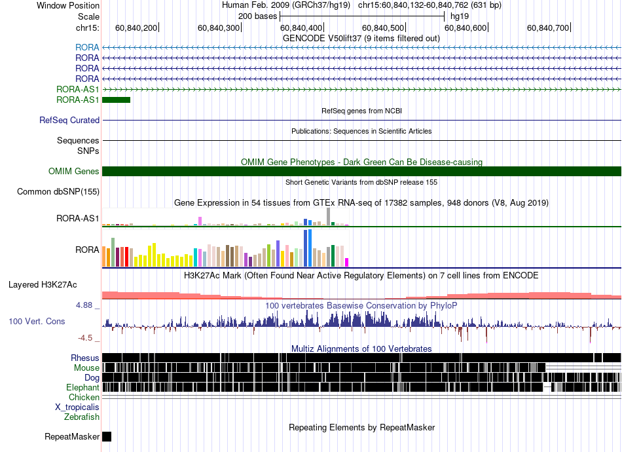
Task: Click the Sequences track label
Action: [78, 140]
